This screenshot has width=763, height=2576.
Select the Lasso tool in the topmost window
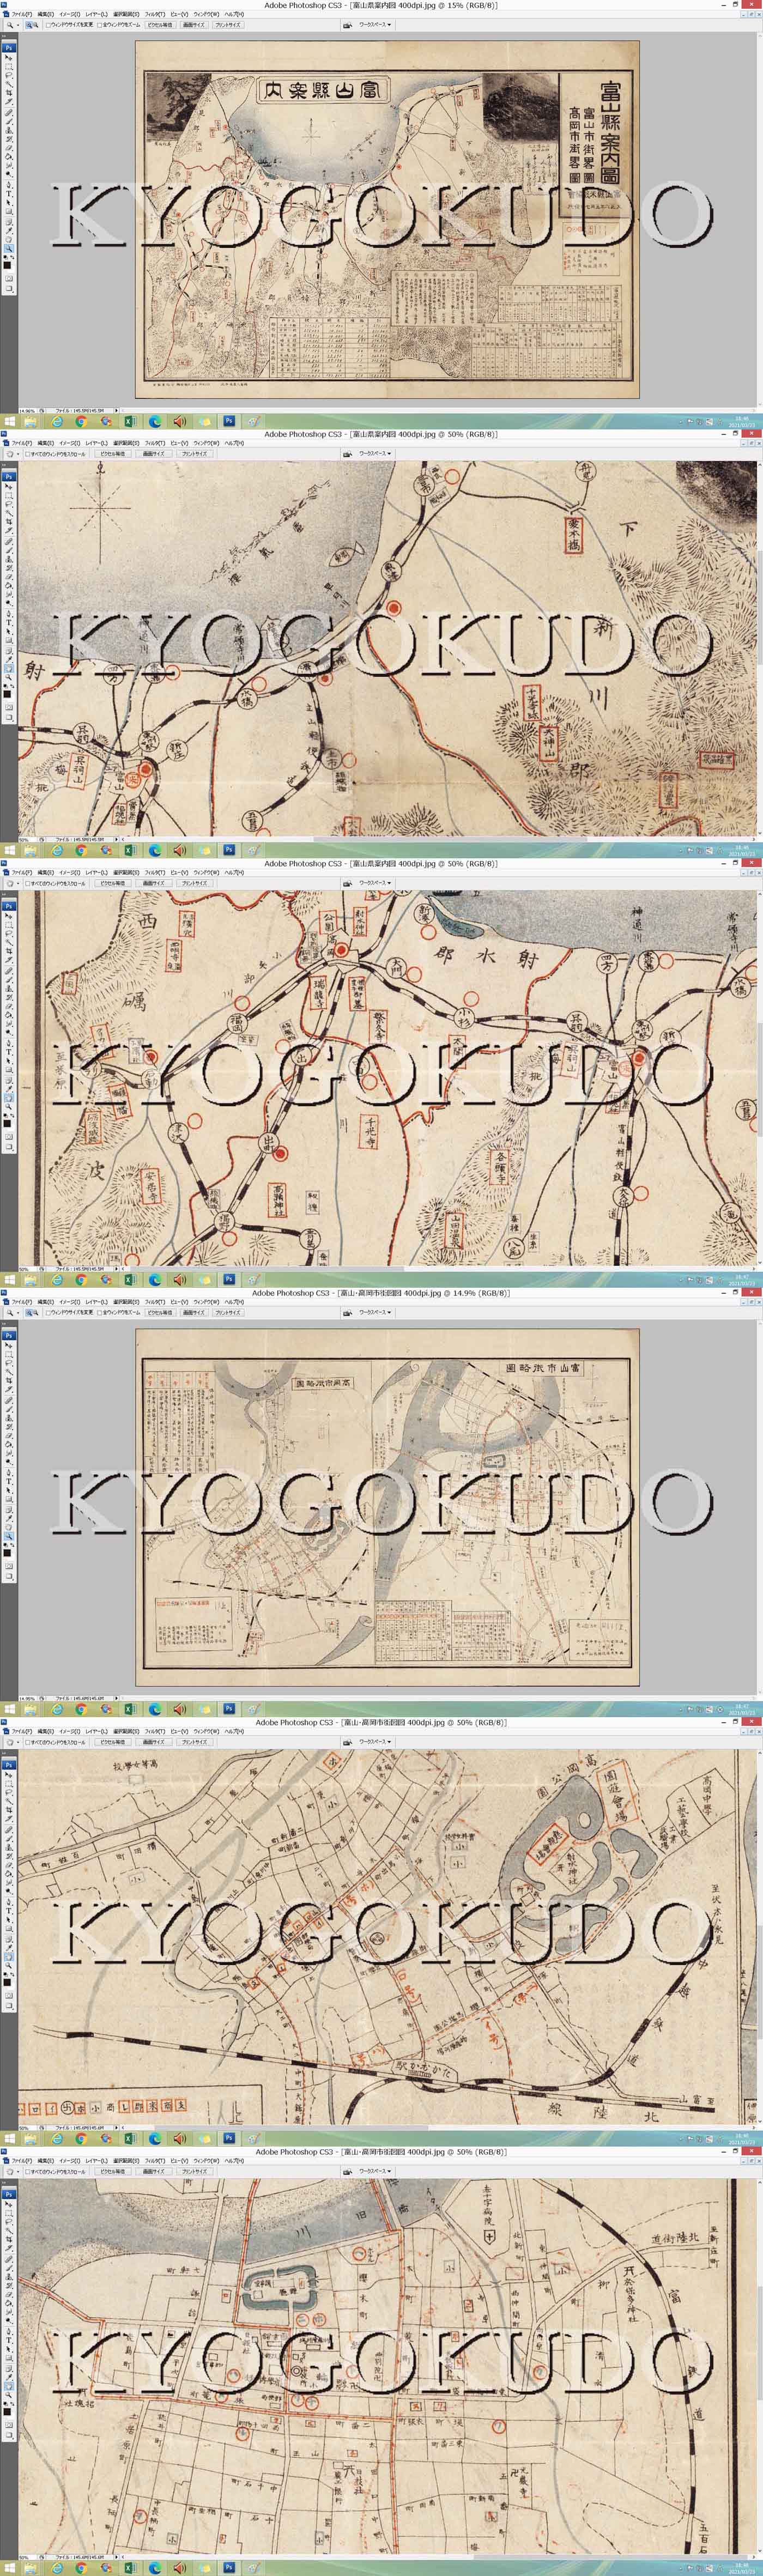9,75
